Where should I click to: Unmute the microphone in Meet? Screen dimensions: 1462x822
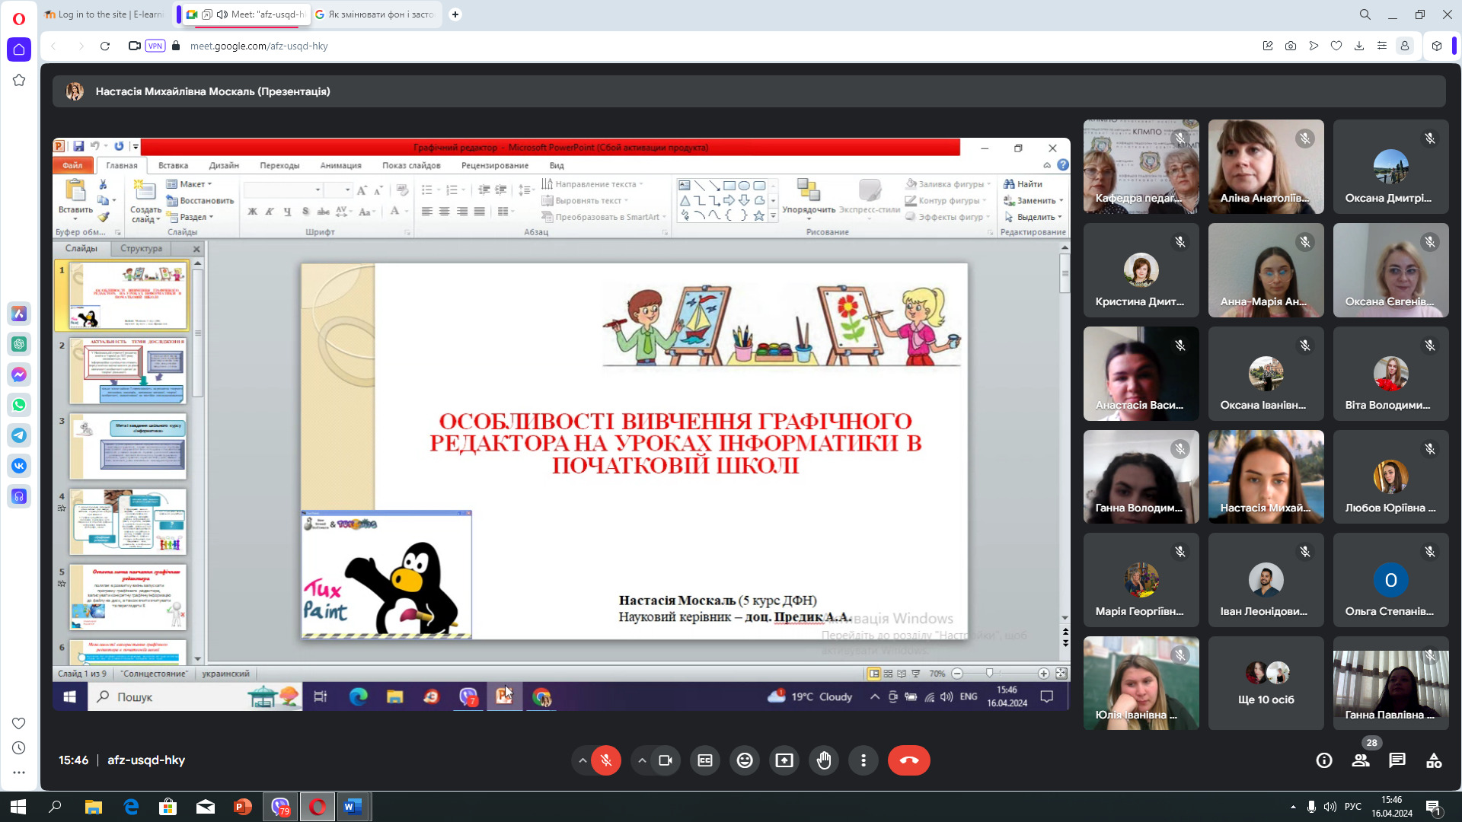point(606,760)
